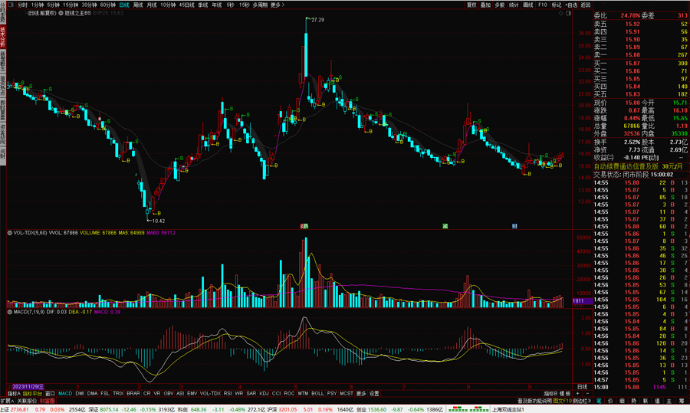
Task: Click the 27.29 high price marker
Action: point(317,19)
